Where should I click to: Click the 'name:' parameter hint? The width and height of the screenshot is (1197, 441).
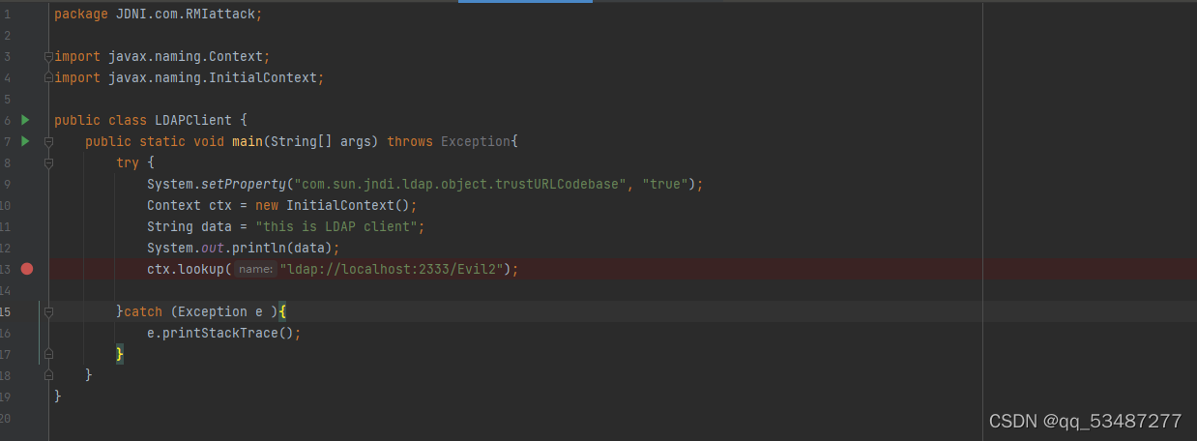click(x=254, y=269)
